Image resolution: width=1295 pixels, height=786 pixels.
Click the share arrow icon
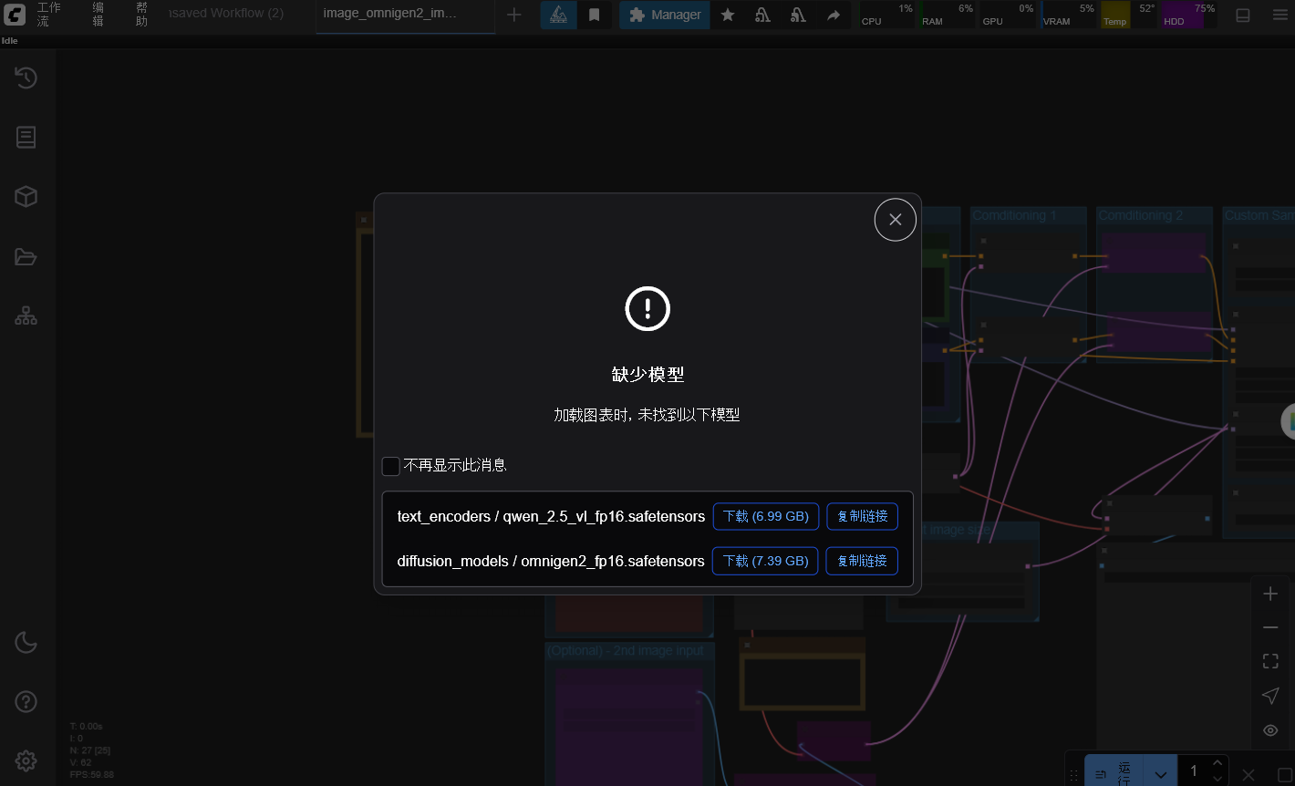point(834,15)
